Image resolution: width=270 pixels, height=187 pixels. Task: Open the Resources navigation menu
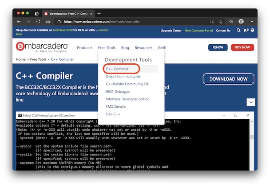[x=143, y=47]
